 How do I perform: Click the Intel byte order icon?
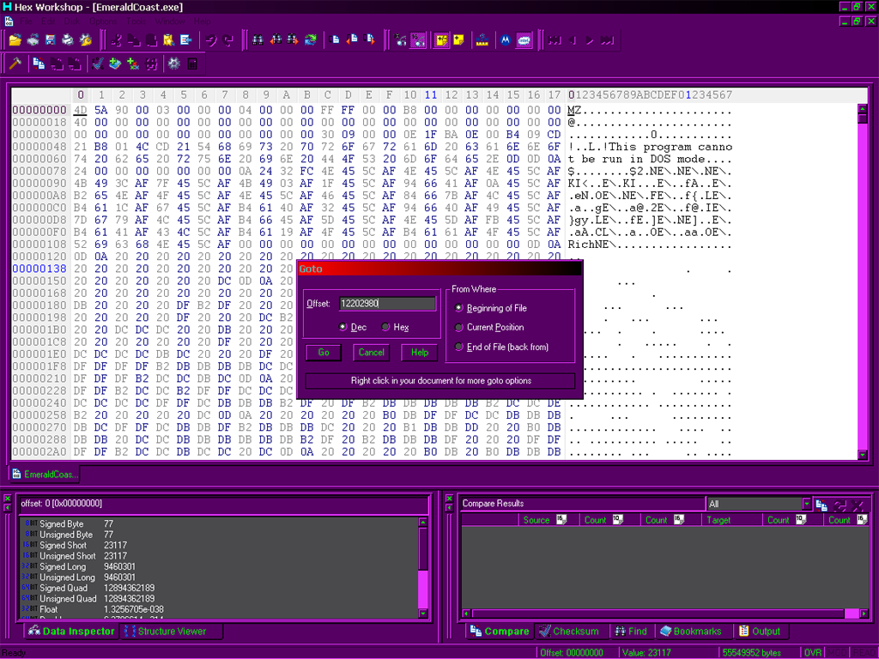click(x=524, y=40)
